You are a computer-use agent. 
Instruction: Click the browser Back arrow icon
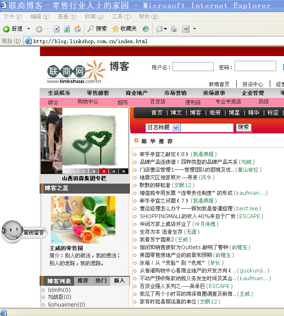click(x=6, y=29)
